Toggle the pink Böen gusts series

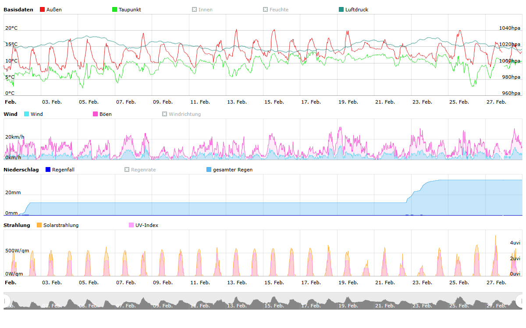(x=96, y=114)
